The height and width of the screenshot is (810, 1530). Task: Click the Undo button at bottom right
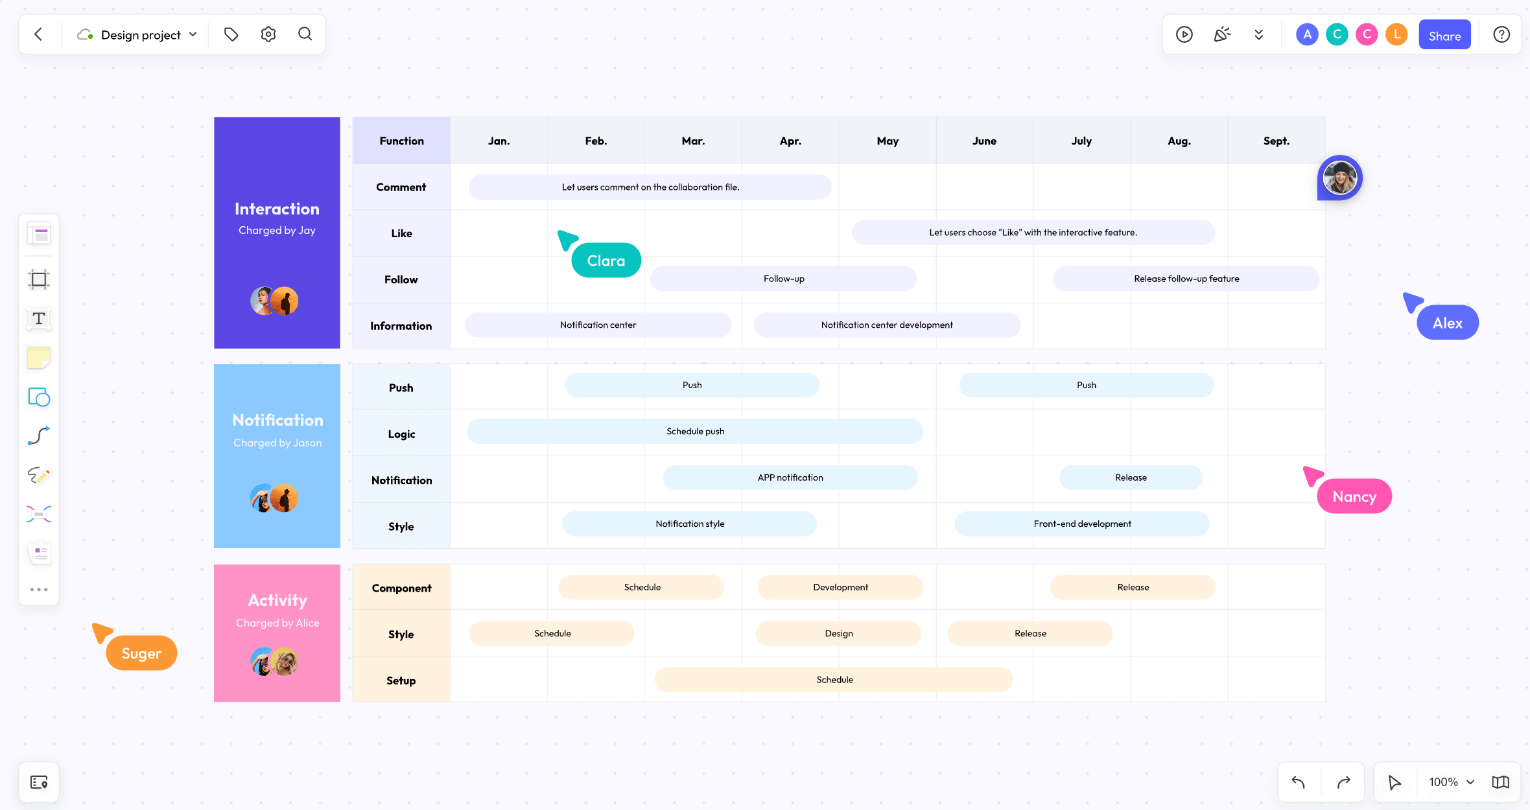click(x=1299, y=781)
